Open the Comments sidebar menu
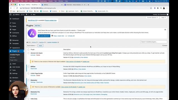This screenshot has width=178, height=100. pyautogui.click(x=16, y=33)
